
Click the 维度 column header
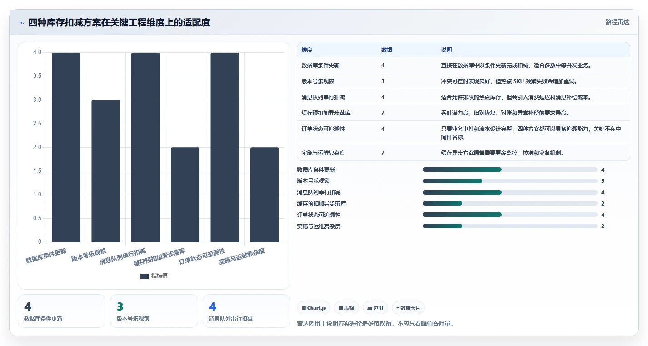(307, 50)
